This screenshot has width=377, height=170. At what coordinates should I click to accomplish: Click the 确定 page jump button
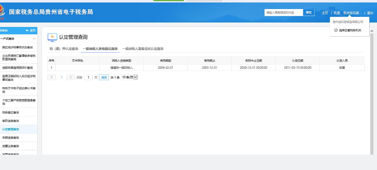click(x=104, y=77)
